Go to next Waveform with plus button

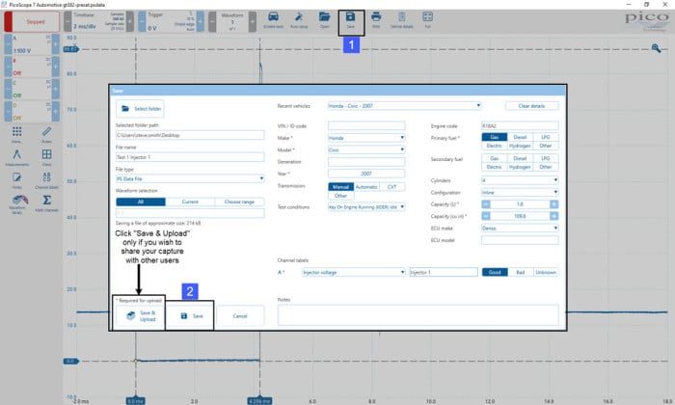[x=253, y=21]
